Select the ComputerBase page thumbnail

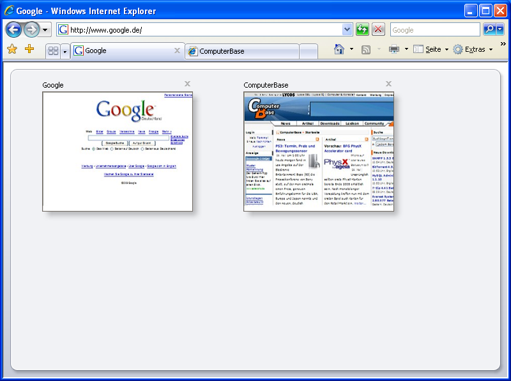[x=319, y=152]
